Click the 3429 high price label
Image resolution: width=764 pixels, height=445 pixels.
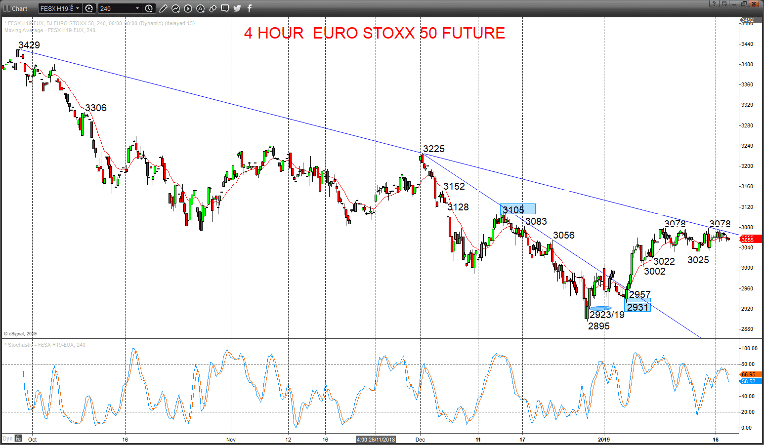tap(29, 45)
